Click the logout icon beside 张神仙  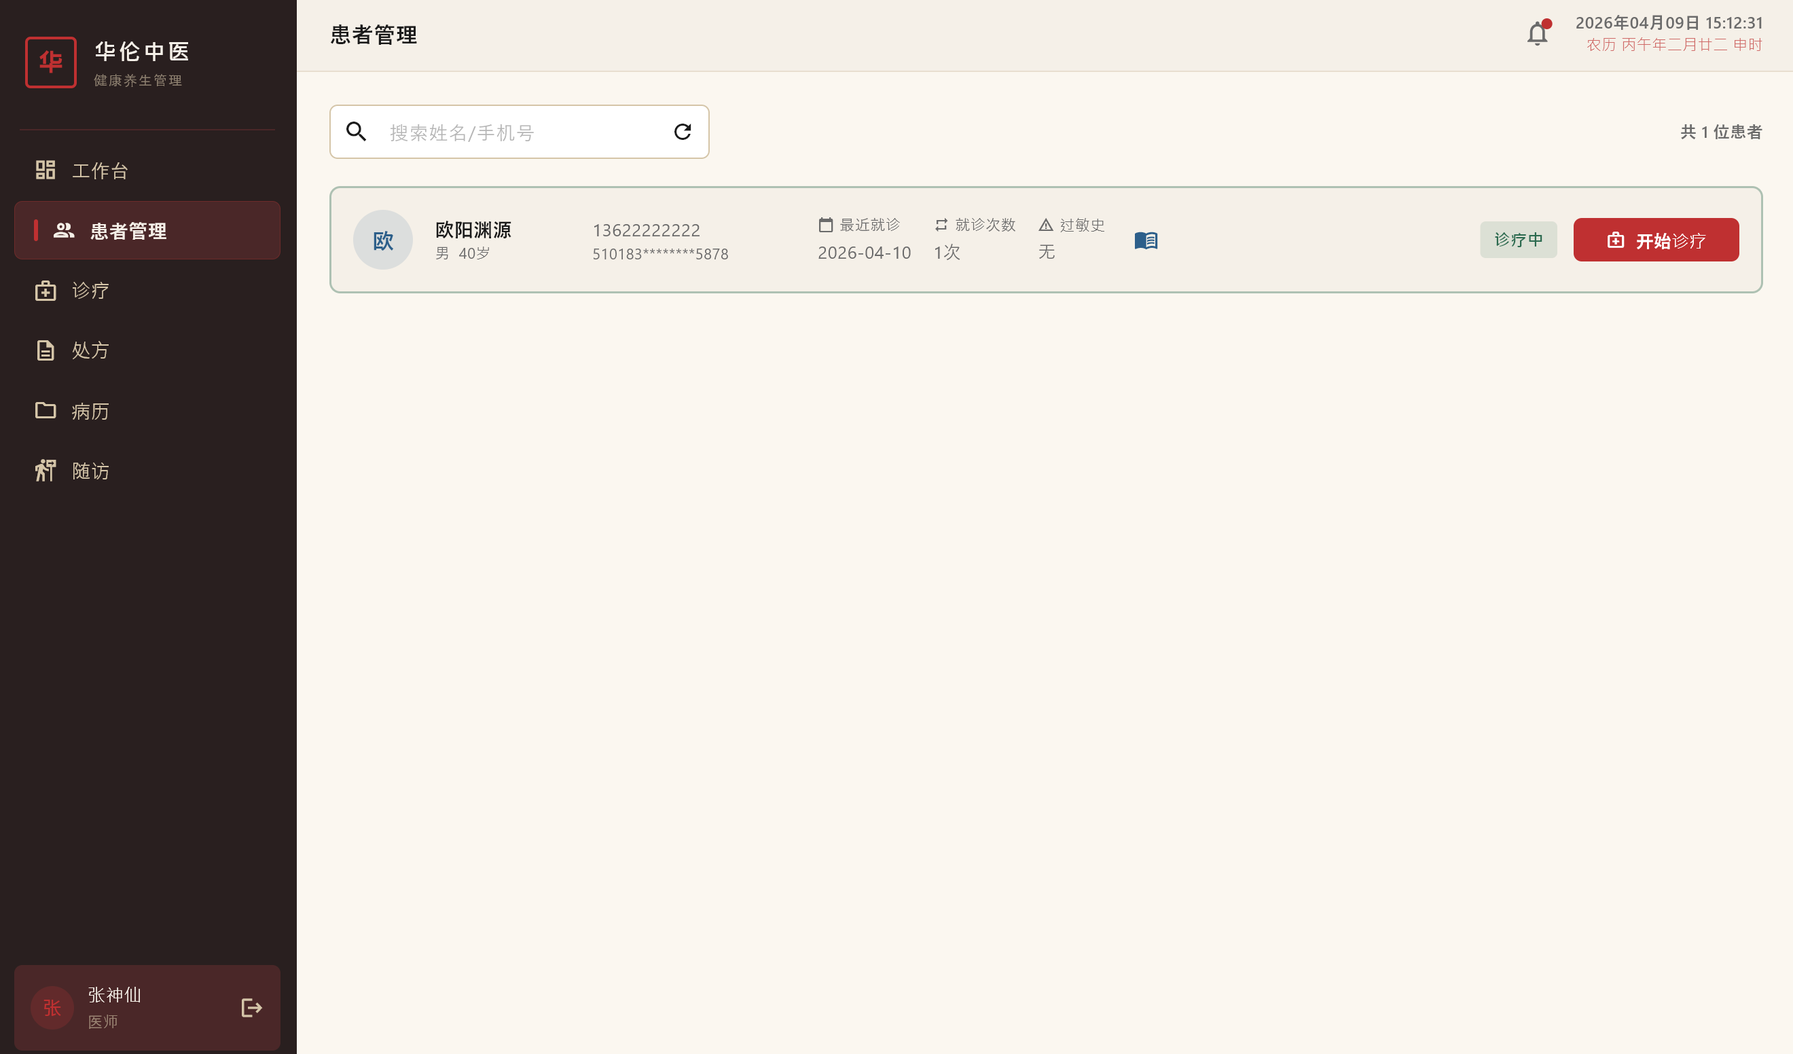point(252,1007)
